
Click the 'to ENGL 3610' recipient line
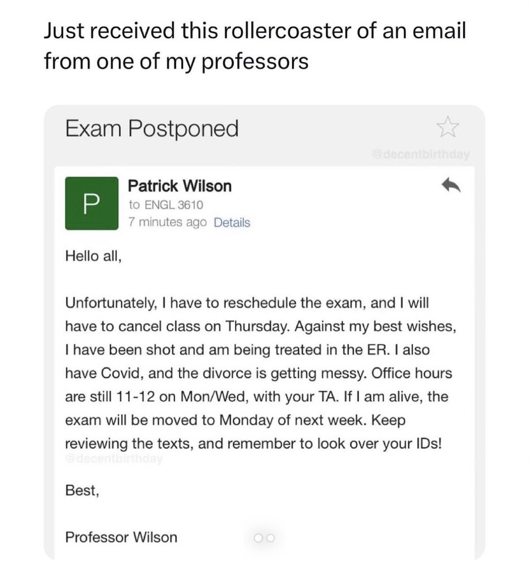pyautogui.click(x=165, y=205)
